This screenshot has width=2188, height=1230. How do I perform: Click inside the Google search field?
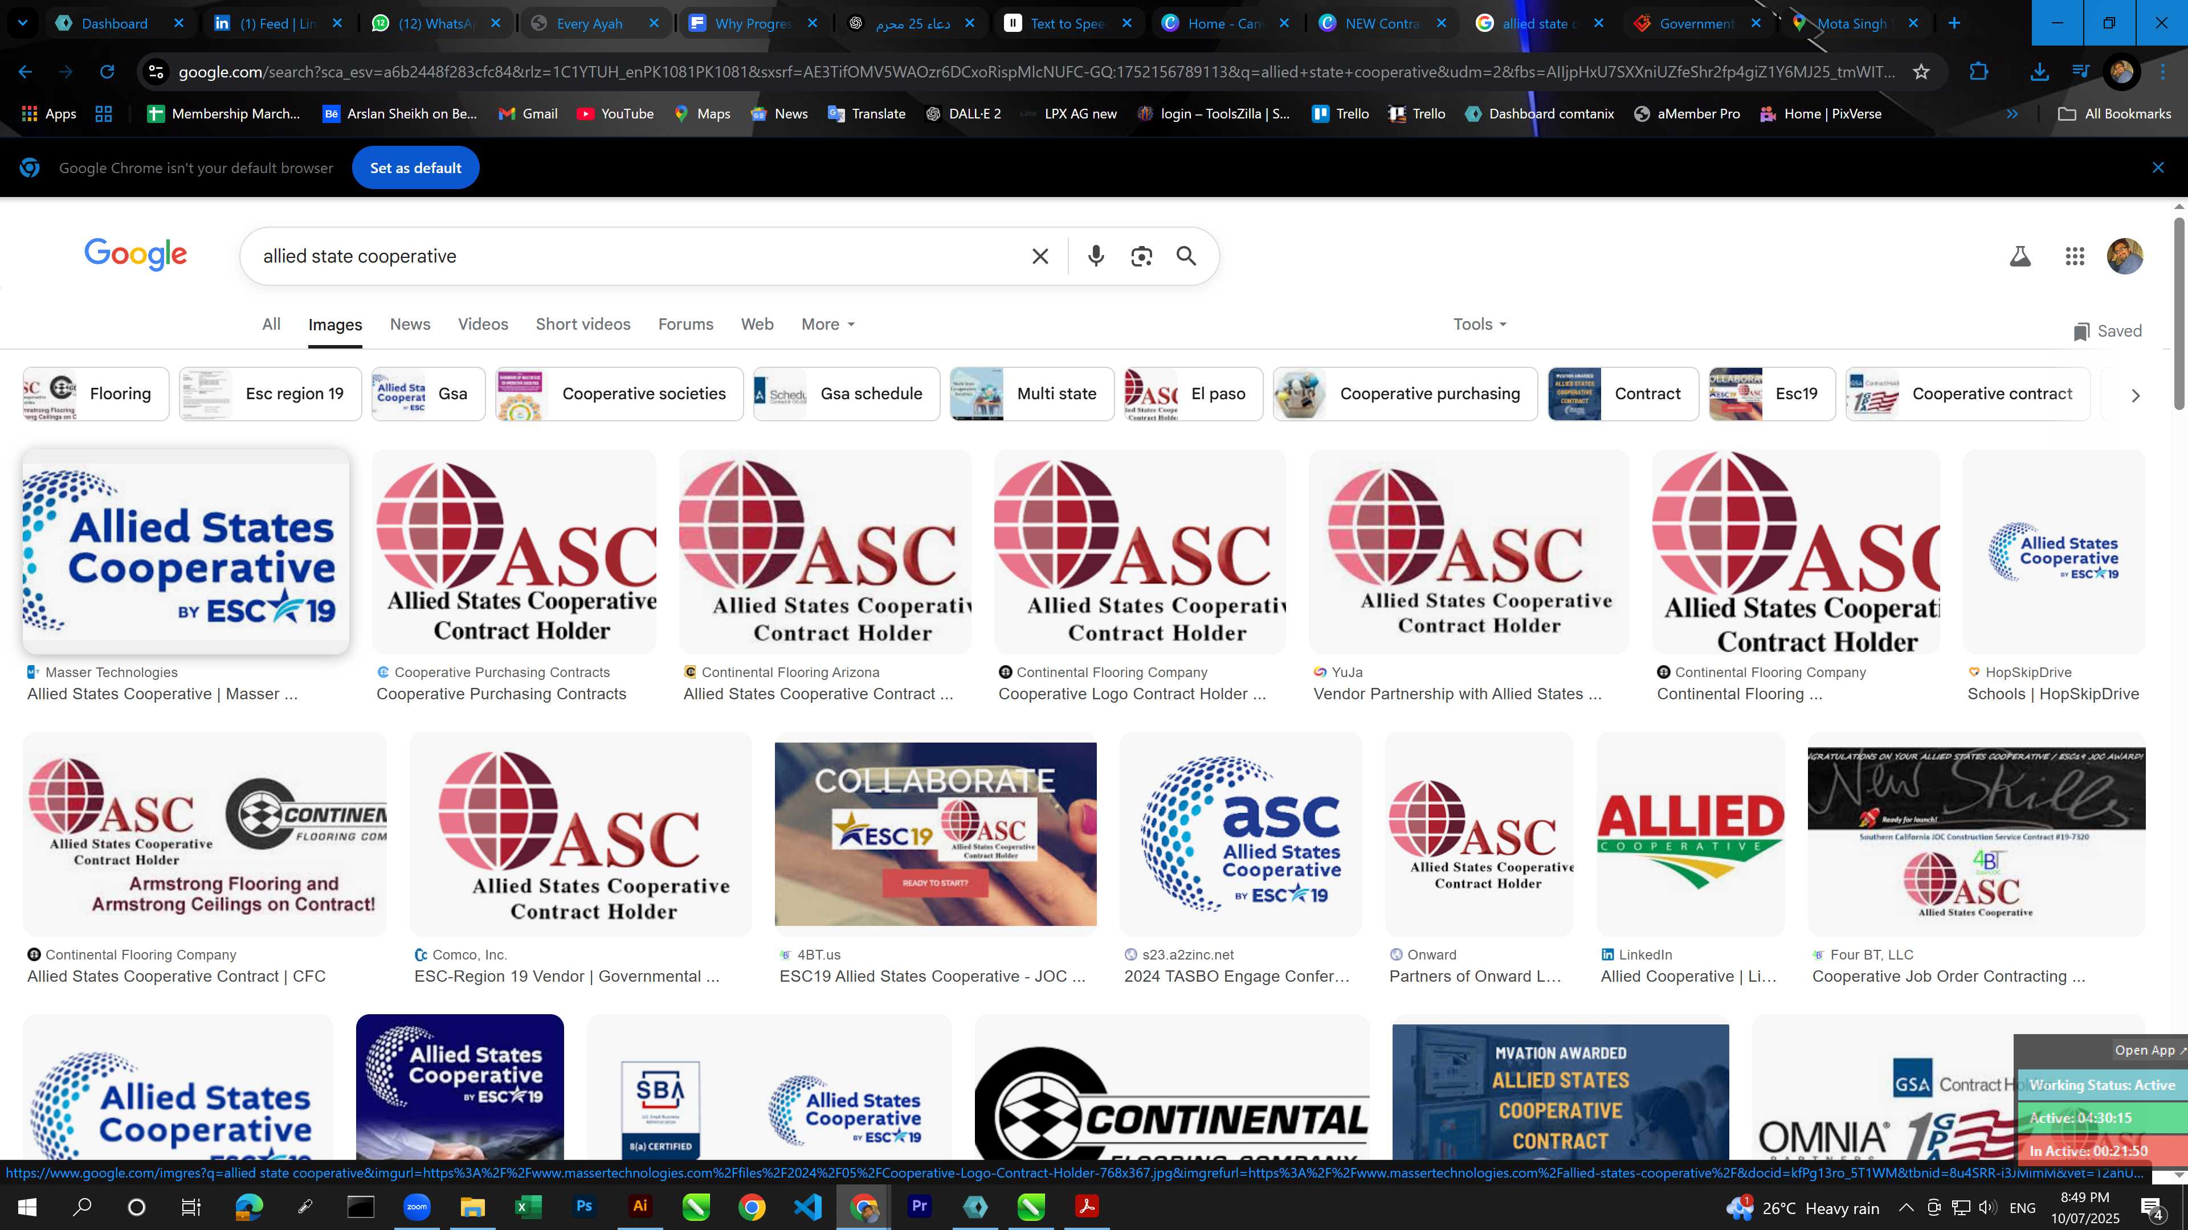coord(637,256)
